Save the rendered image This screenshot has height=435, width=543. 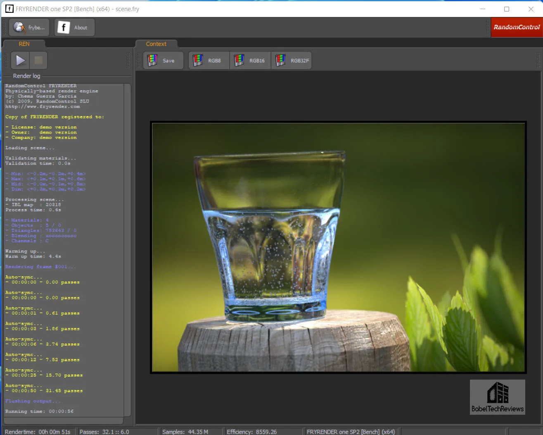point(164,60)
